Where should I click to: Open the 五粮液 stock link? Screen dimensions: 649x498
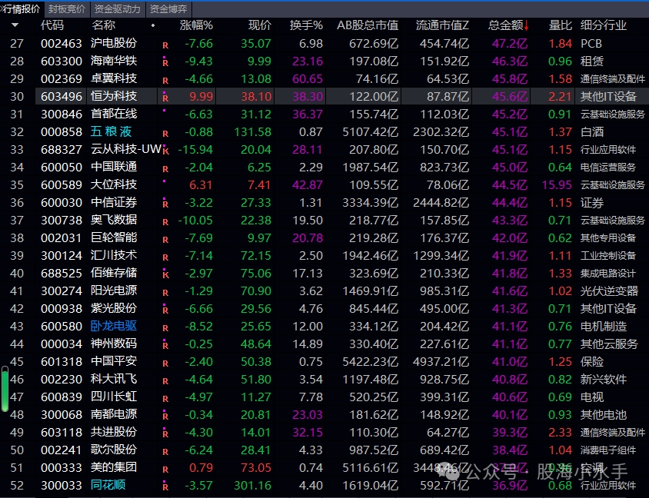pyautogui.click(x=111, y=131)
